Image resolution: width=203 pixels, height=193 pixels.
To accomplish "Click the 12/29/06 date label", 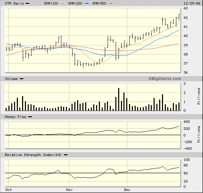I will 192,3.
